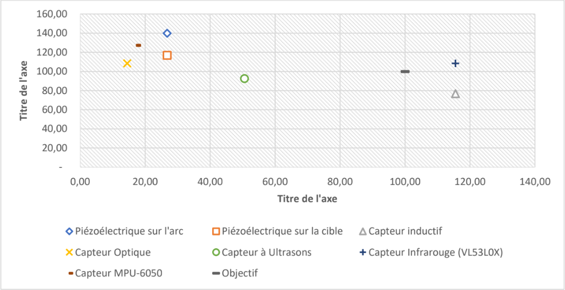The height and width of the screenshot is (290, 565).
Task: Select legend entry Capteur Optique
Action: pos(108,252)
